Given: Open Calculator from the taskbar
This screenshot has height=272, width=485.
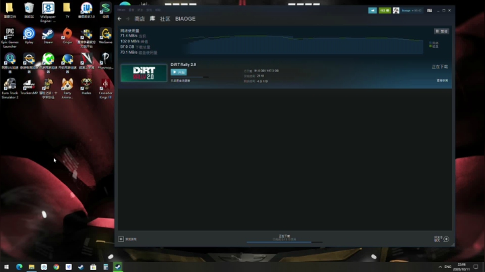Looking at the screenshot, I should [x=106, y=267].
